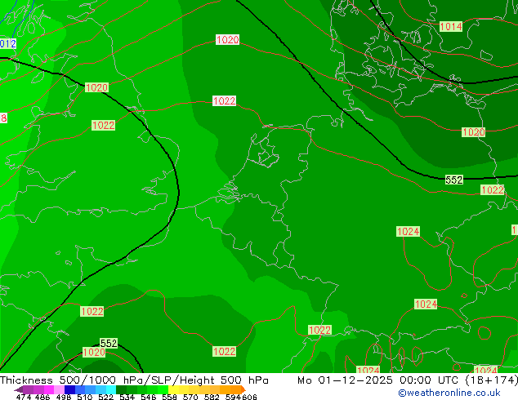
Task: Click the legend value 498
Action: [64, 397]
